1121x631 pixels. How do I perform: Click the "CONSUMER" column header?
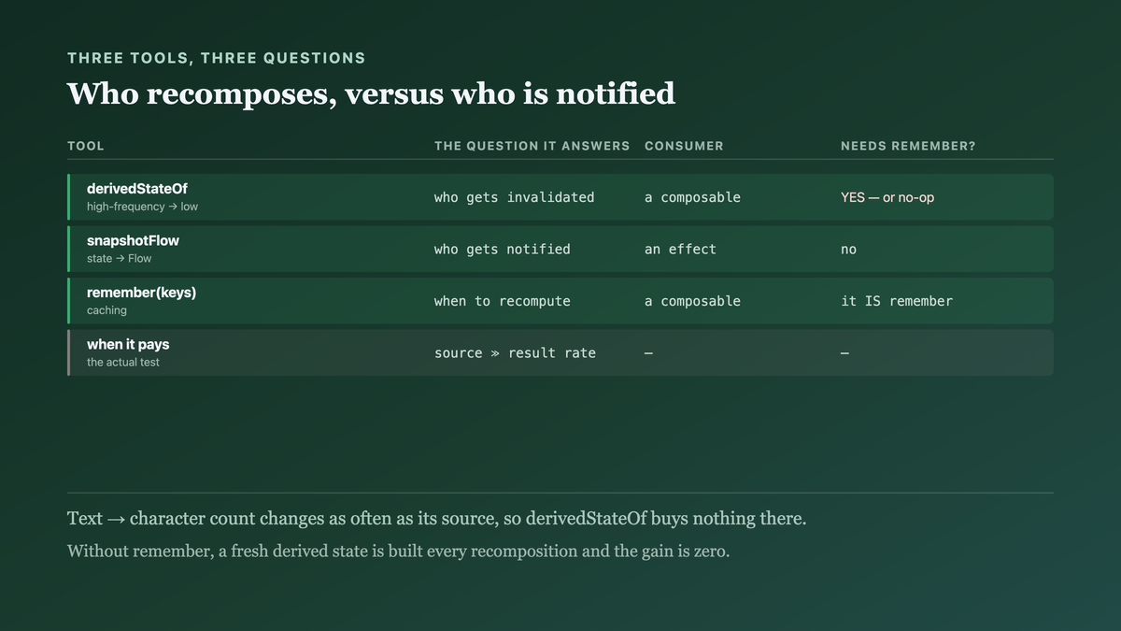point(684,146)
